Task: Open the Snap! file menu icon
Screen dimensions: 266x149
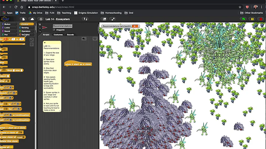Action: [23, 19]
